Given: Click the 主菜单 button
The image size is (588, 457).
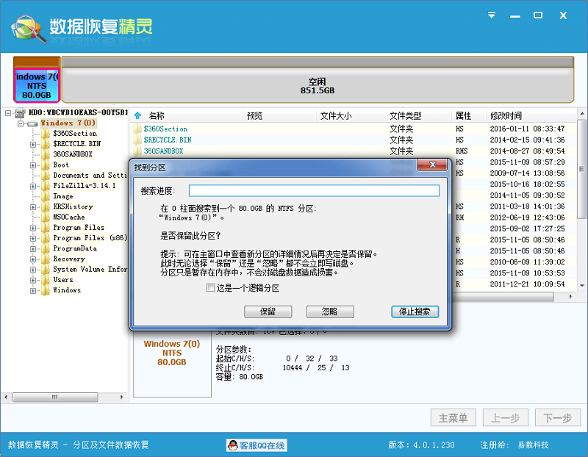Looking at the screenshot, I should 453,417.
